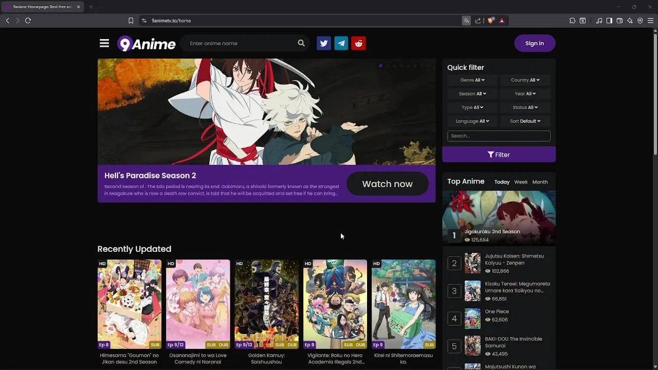Open One Piece in Top Anime
The width and height of the screenshot is (658, 370).
pyautogui.click(x=497, y=311)
